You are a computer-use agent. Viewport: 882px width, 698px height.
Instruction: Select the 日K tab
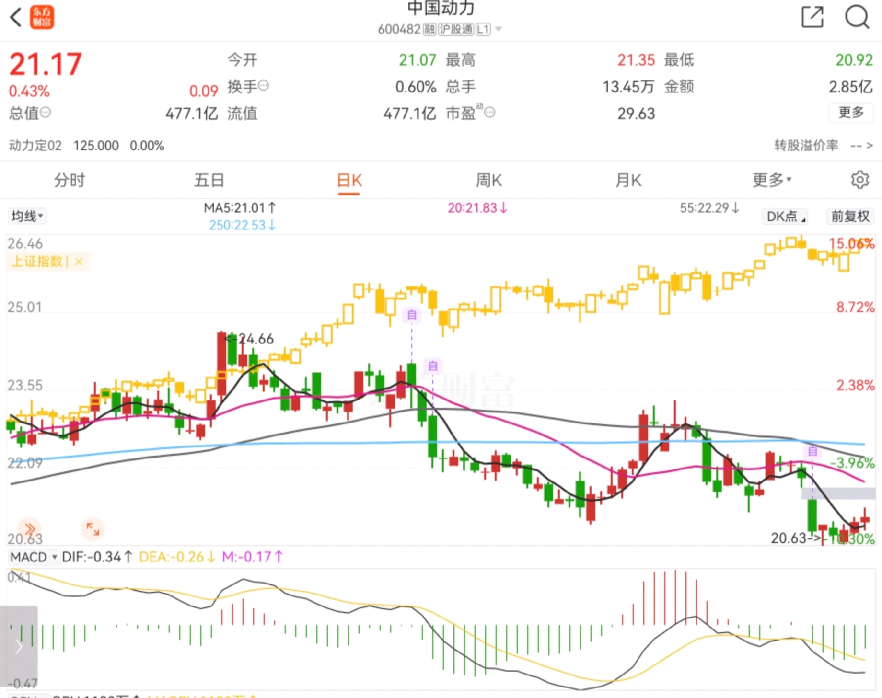(349, 181)
